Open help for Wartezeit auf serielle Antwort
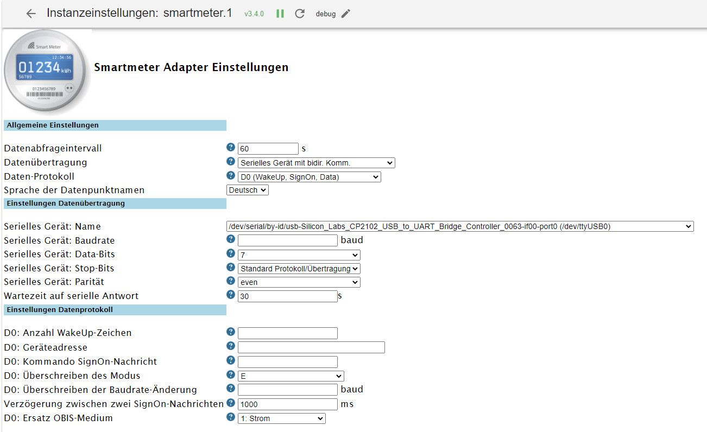This screenshot has height=432, width=707. click(x=231, y=295)
